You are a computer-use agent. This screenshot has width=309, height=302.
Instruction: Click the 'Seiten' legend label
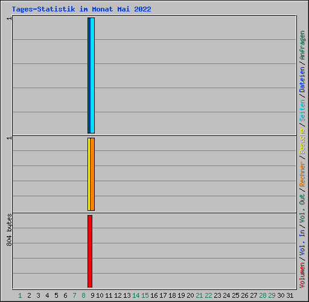[302, 111]
